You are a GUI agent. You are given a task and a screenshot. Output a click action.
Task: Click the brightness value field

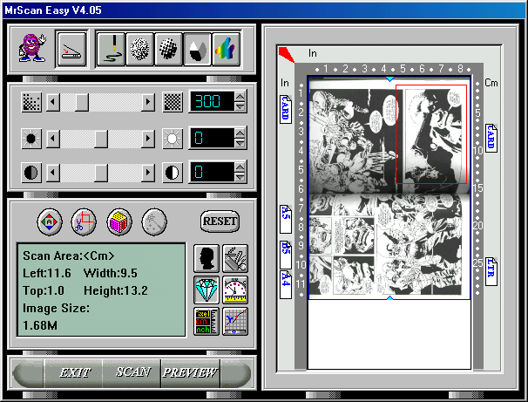[213, 138]
